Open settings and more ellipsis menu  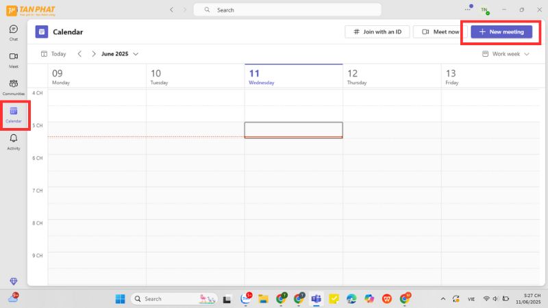(468, 10)
